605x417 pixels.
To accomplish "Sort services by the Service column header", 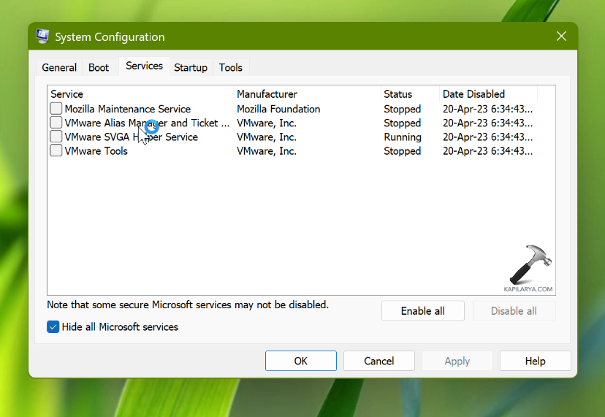I will pyautogui.click(x=139, y=94).
